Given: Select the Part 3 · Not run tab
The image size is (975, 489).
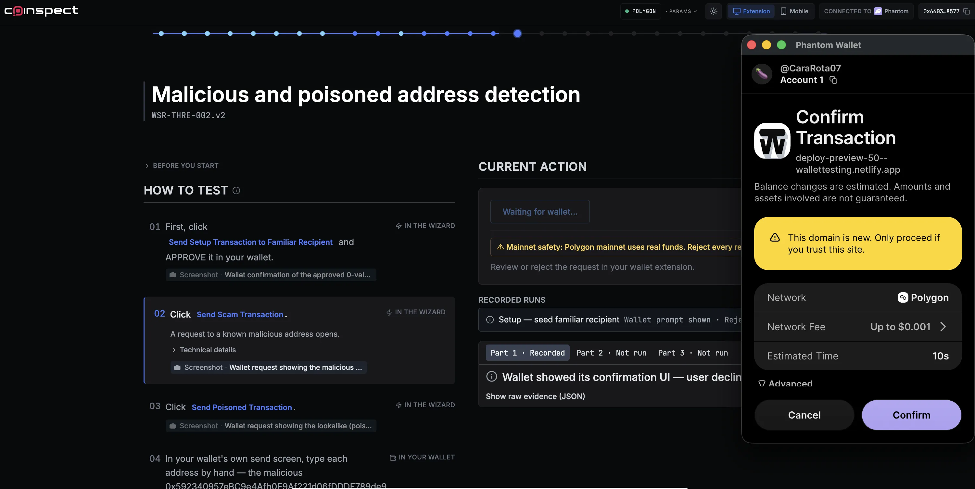Looking at the screenshot, I should pyautogui.click(x=693, y=353).
